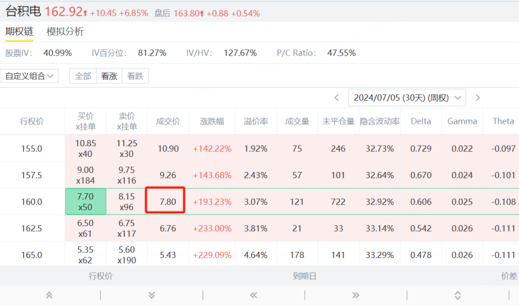519x305 pixels.
Task: Click strike price 165.0 row
Action: click(x=32, y=255)
